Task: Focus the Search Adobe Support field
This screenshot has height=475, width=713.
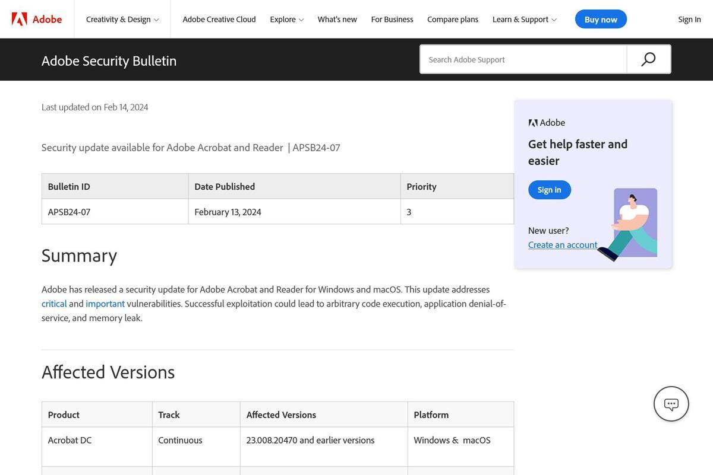Action: pyautogui.click(x=523, y=59)
